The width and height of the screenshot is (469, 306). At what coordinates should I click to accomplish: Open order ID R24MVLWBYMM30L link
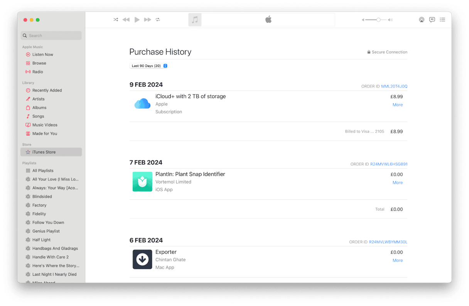[x=388, y=242]
